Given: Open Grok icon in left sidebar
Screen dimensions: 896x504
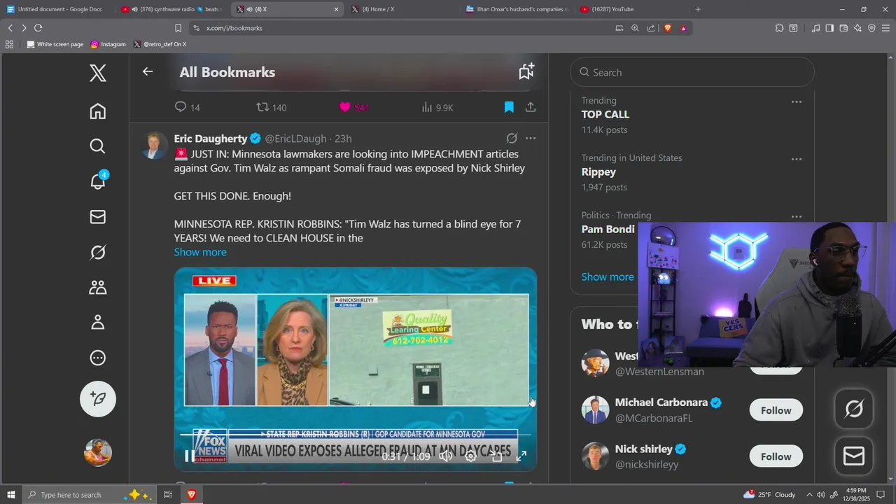Looking at the screenshot, I should coord(98,252).
